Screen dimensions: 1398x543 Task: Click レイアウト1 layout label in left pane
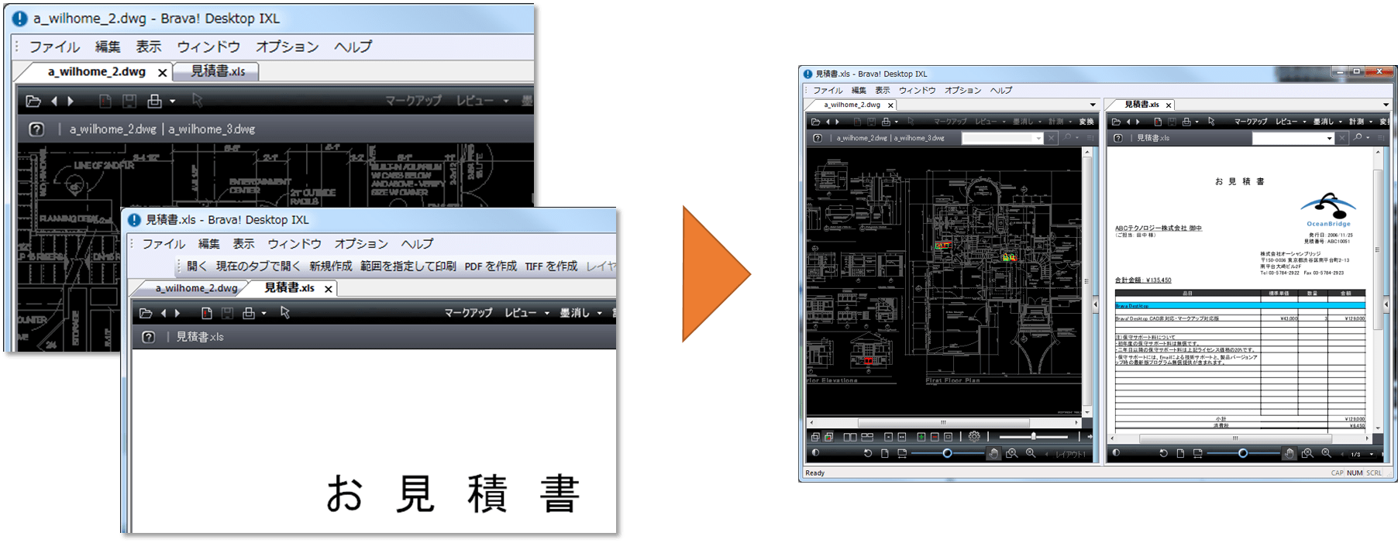click(1070, 454)
